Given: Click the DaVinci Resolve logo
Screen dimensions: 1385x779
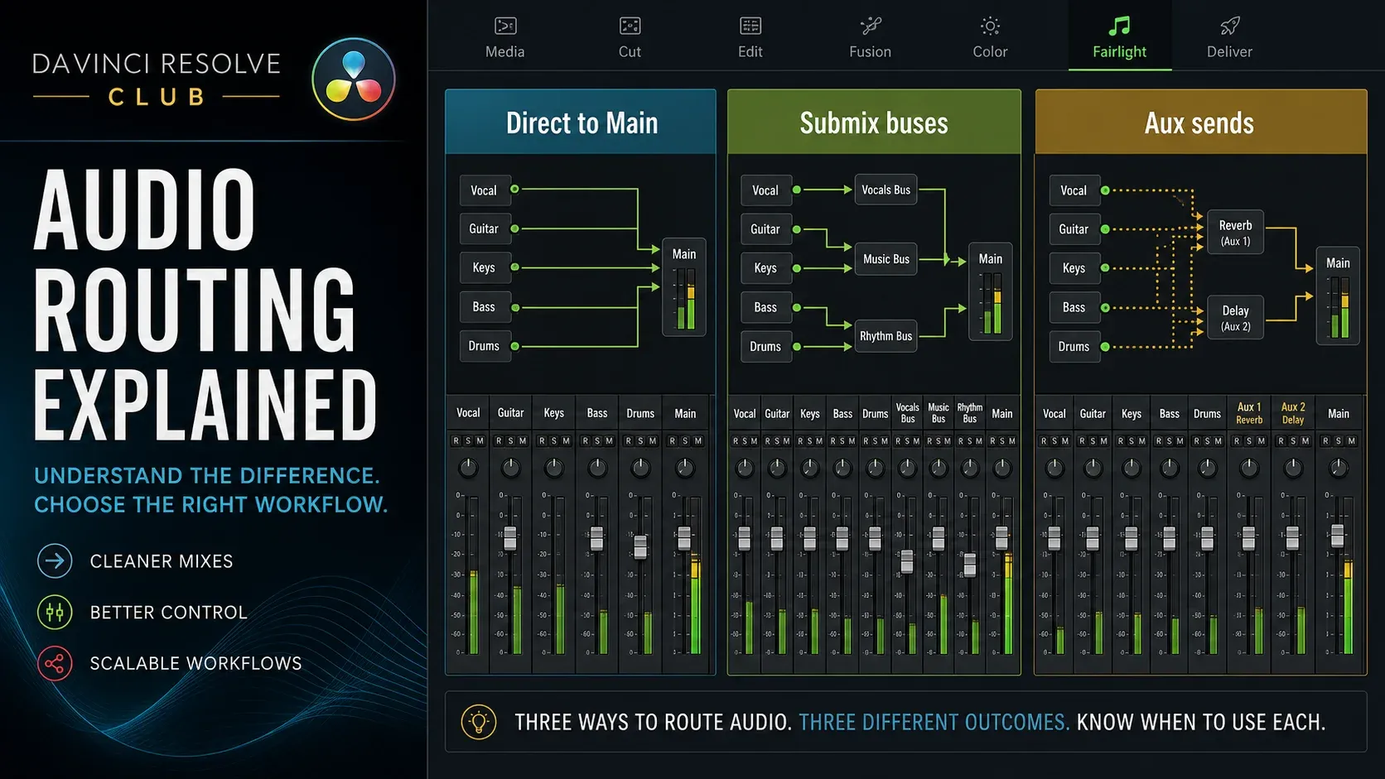Looking at the screenshot, I should coord(354,79).
